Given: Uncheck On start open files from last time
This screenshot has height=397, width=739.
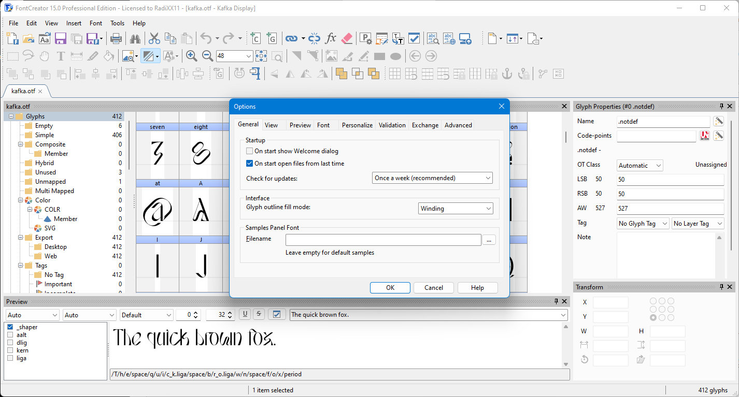Looking at the screenshot, I should 250,164.
